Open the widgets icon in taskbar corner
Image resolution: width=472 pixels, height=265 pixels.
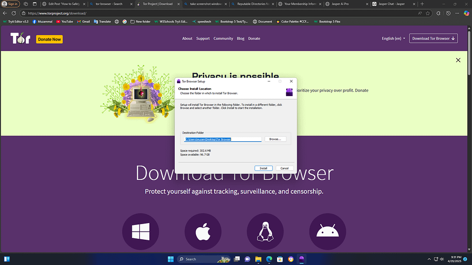[7, 259]
